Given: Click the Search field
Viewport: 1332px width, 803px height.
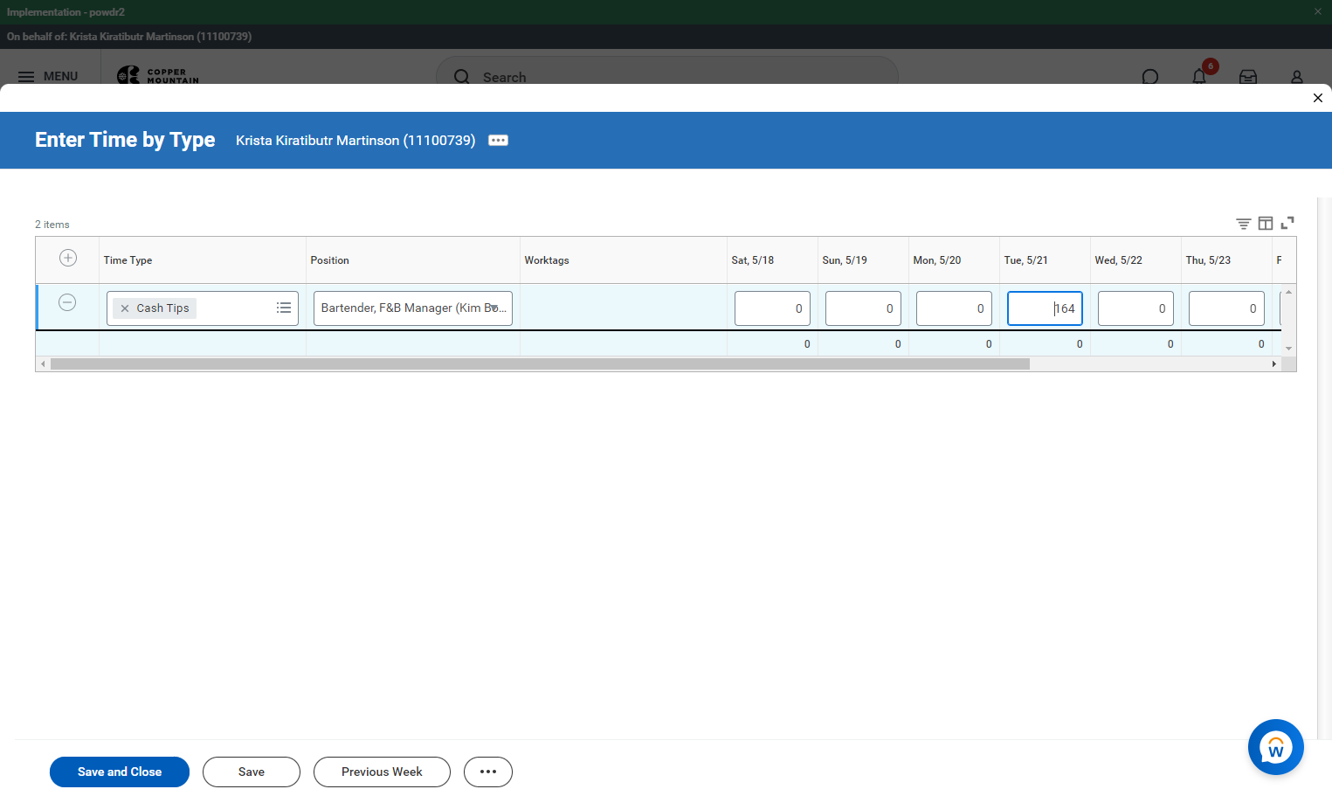Looking at the screenshot, I should pyautogui.click(x=667, y=77).
